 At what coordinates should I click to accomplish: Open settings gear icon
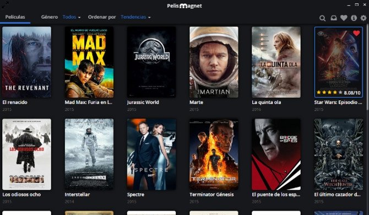tap(363, 18)
